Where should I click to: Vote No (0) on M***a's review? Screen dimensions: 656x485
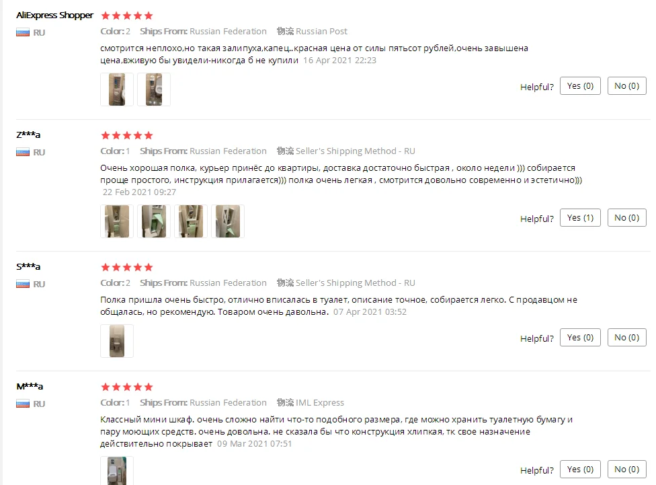point(626,470)
